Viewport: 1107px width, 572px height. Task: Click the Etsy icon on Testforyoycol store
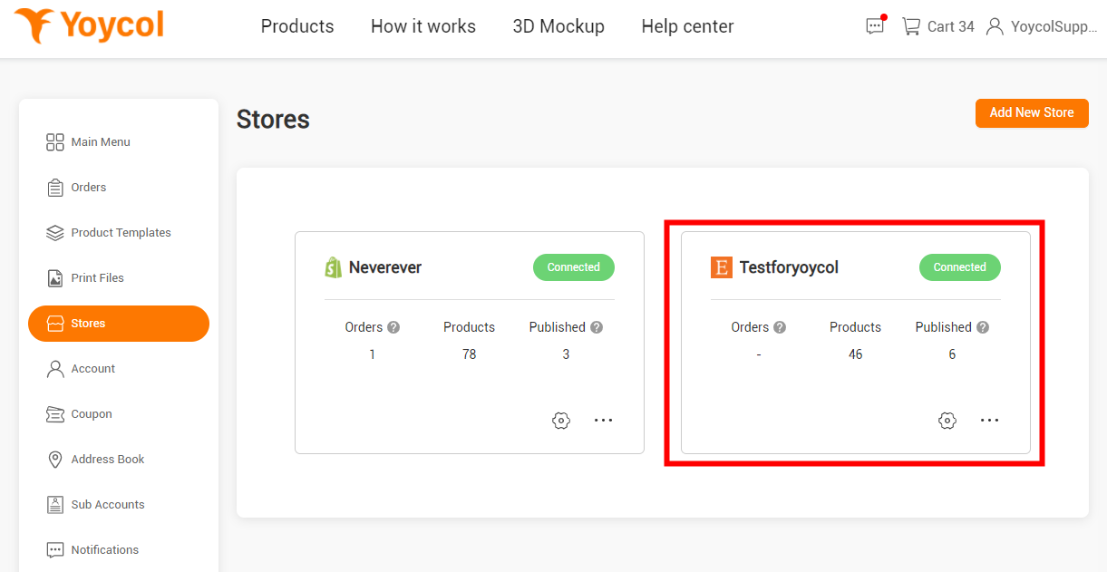[x=721, y=267]
